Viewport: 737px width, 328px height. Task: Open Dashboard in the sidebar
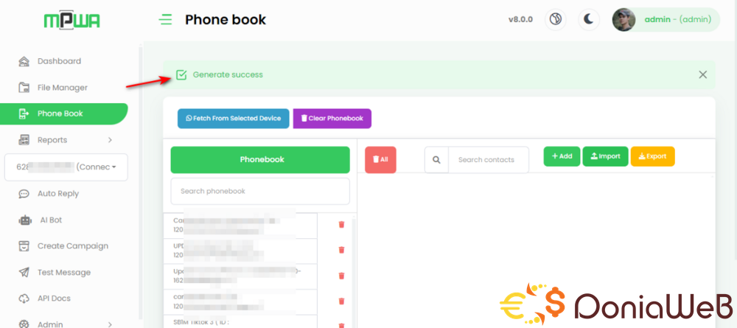tap(59, 61)
